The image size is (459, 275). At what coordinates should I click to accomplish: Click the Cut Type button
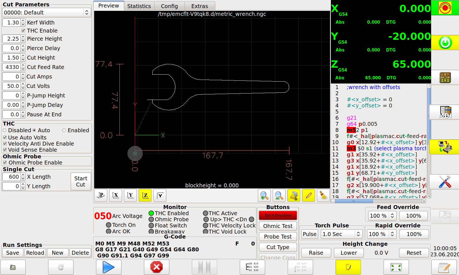[x=278, y=247]
